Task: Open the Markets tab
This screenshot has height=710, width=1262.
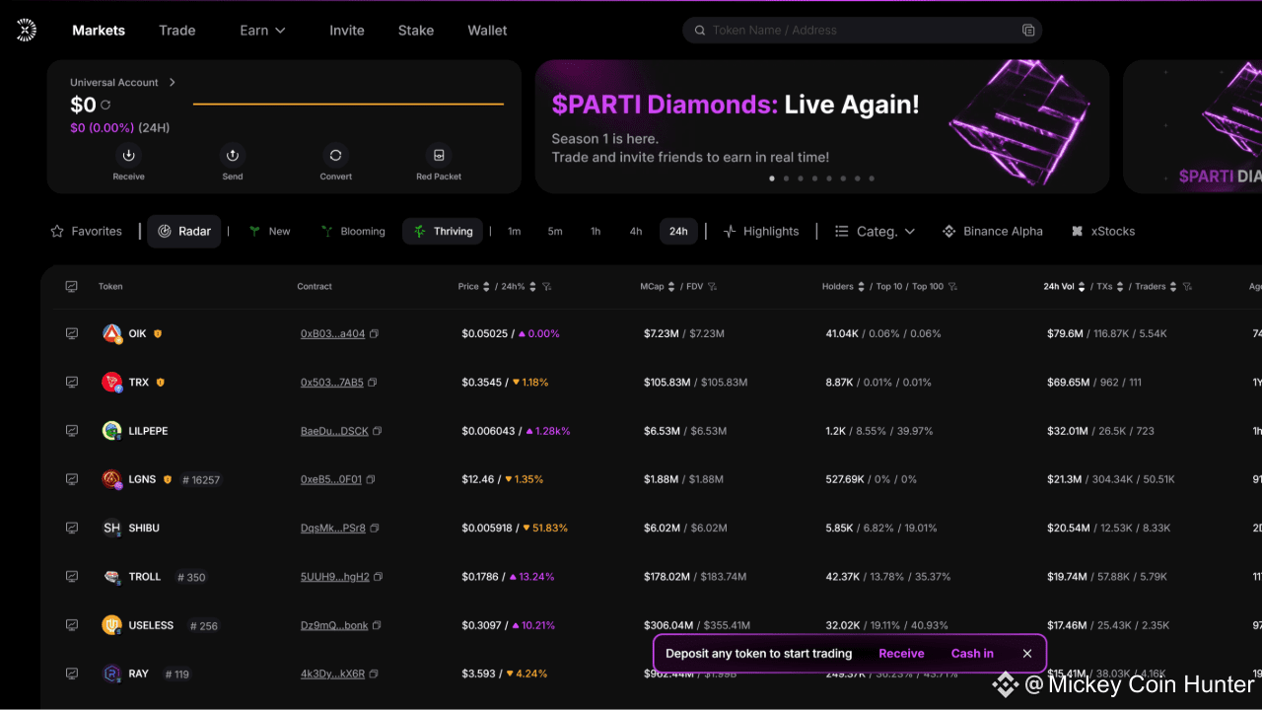Action: point(99,31)
